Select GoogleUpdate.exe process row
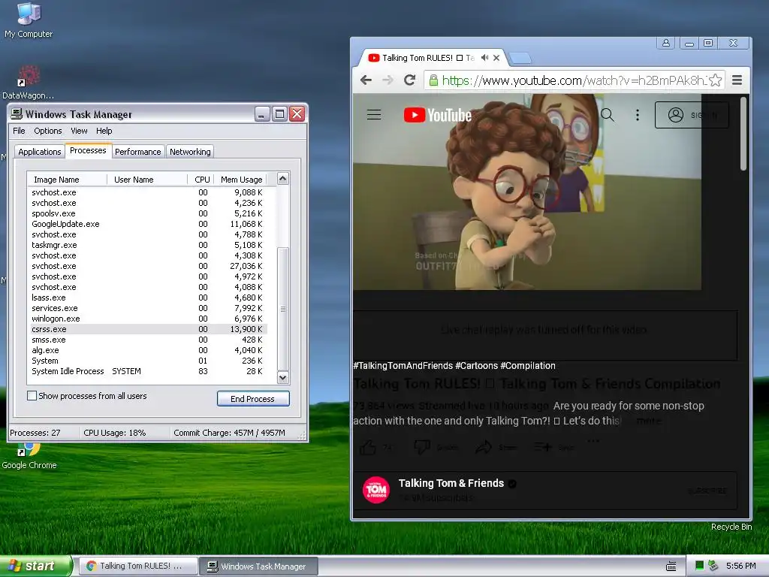Image resolution: width=769 pixels, height=577 pixels. point(147,224)
